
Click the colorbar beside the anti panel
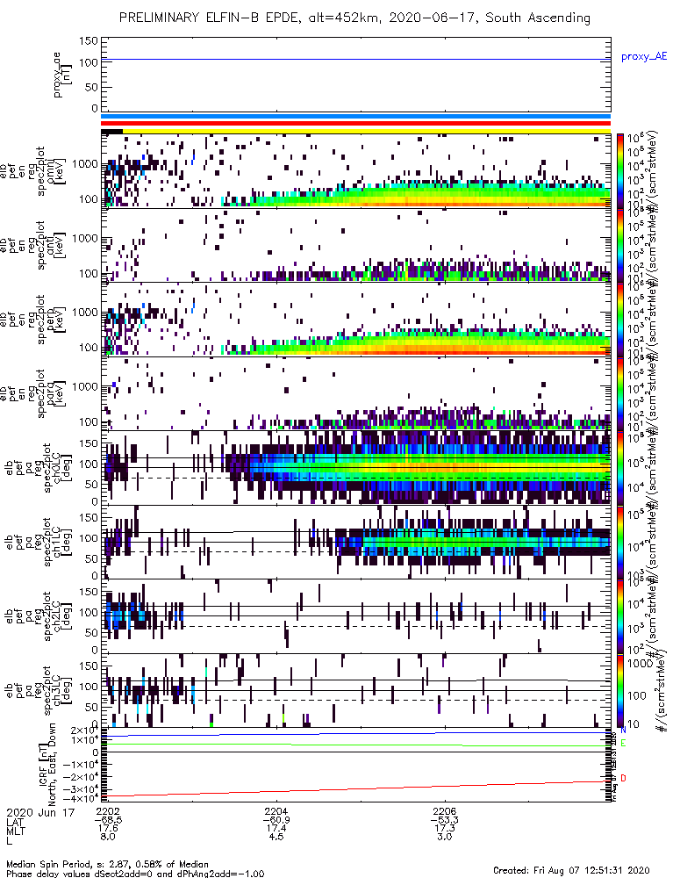click(x=620, y=245)
